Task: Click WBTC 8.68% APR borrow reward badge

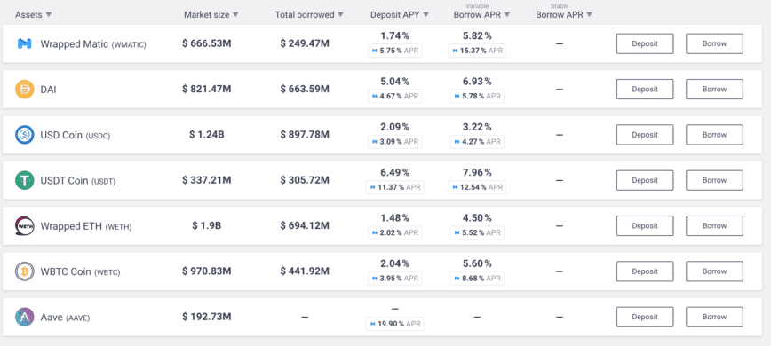Action: [x=477, y=279]
